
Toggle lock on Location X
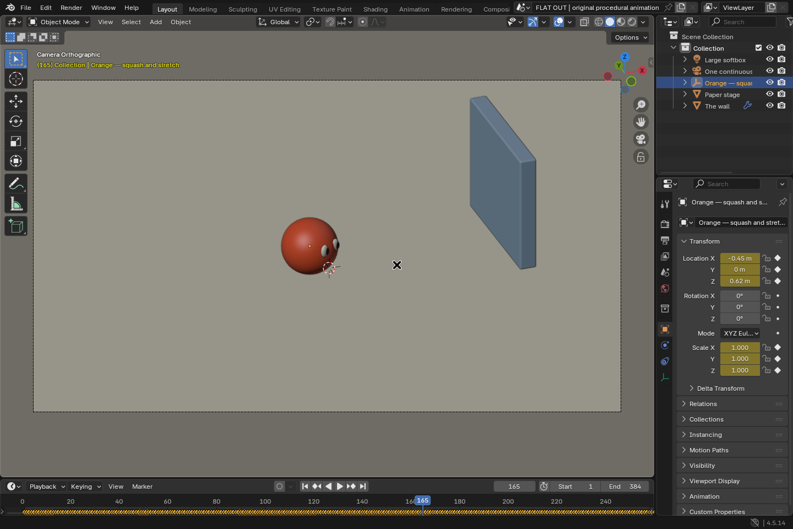[767, 258]
